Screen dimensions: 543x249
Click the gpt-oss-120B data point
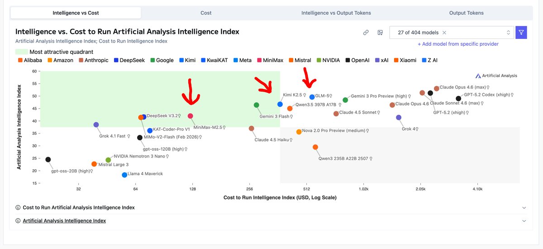click(140, 138)
